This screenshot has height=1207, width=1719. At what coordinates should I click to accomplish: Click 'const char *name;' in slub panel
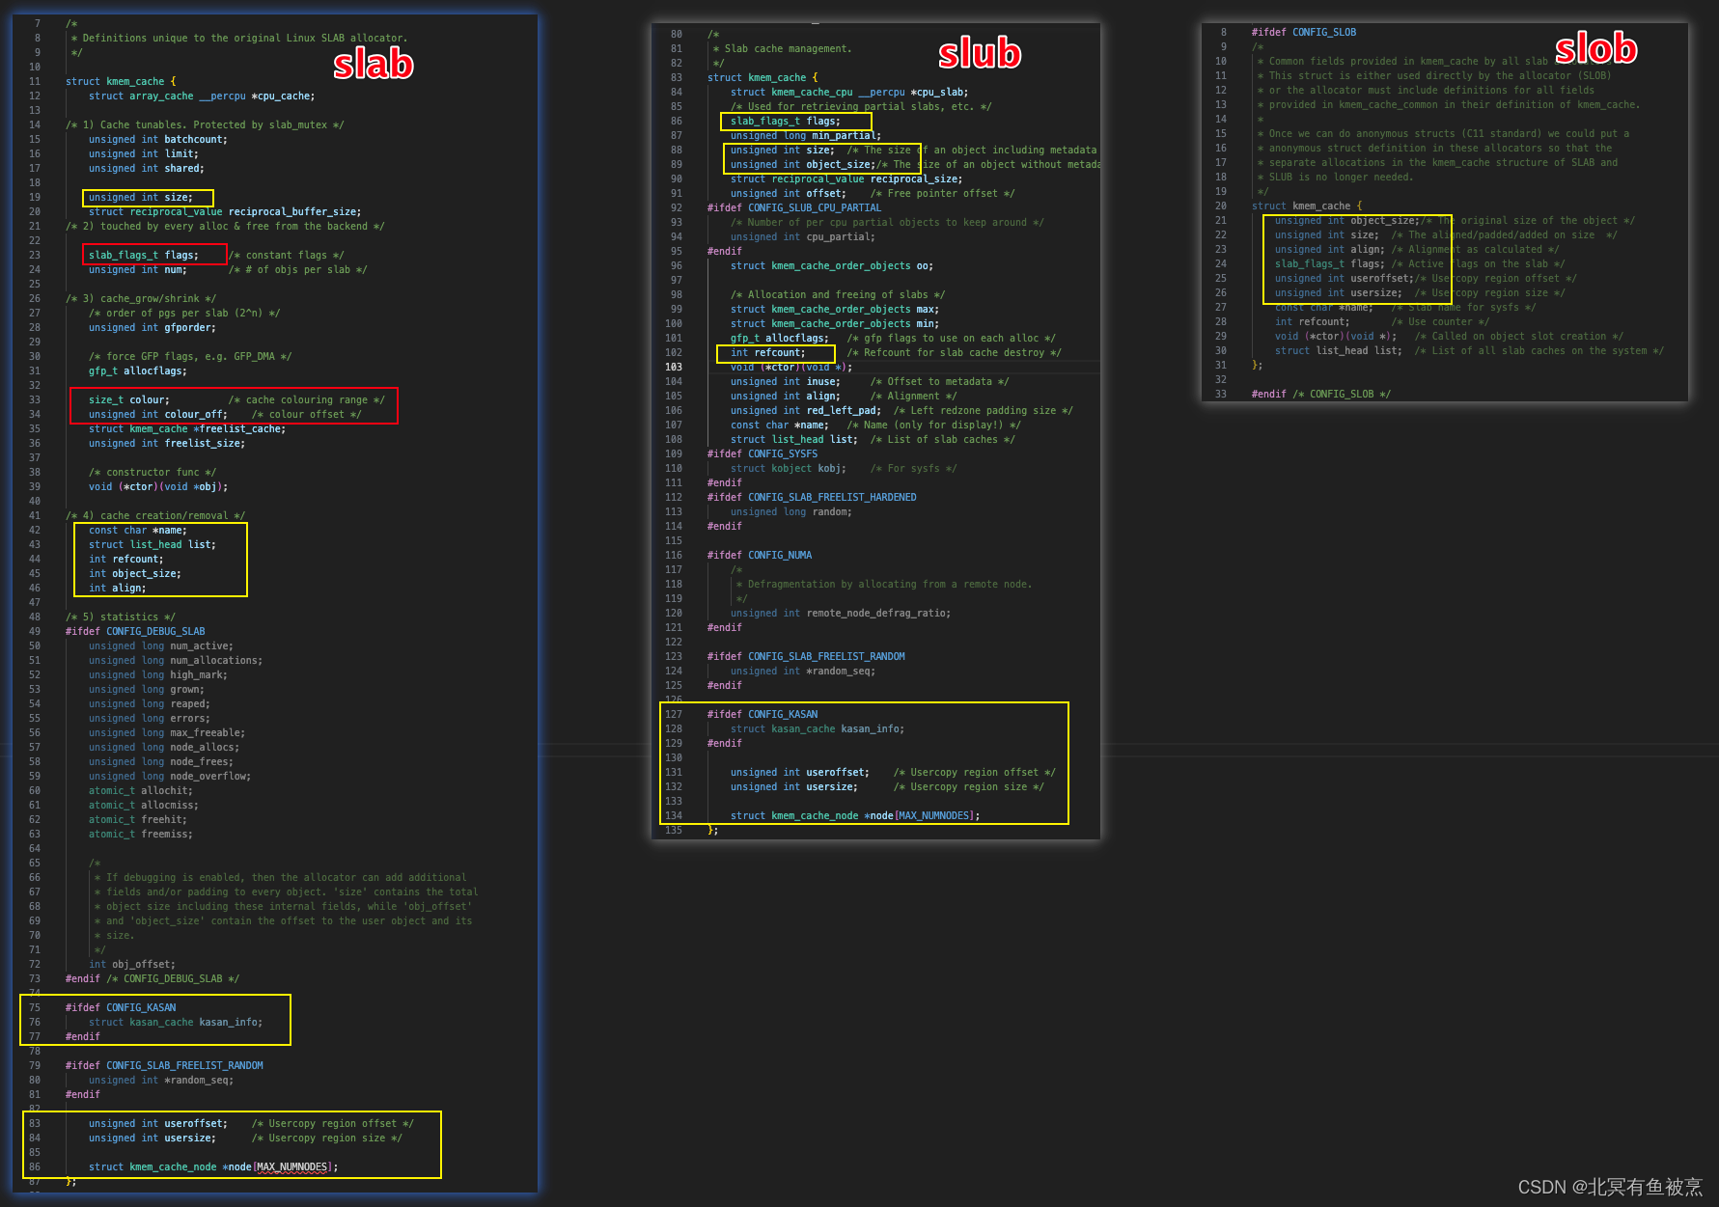[x=780, y=425]
